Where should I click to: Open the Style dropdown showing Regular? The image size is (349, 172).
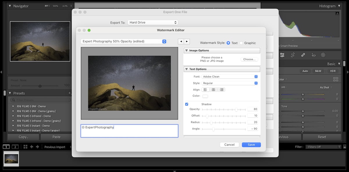[230, 83]
